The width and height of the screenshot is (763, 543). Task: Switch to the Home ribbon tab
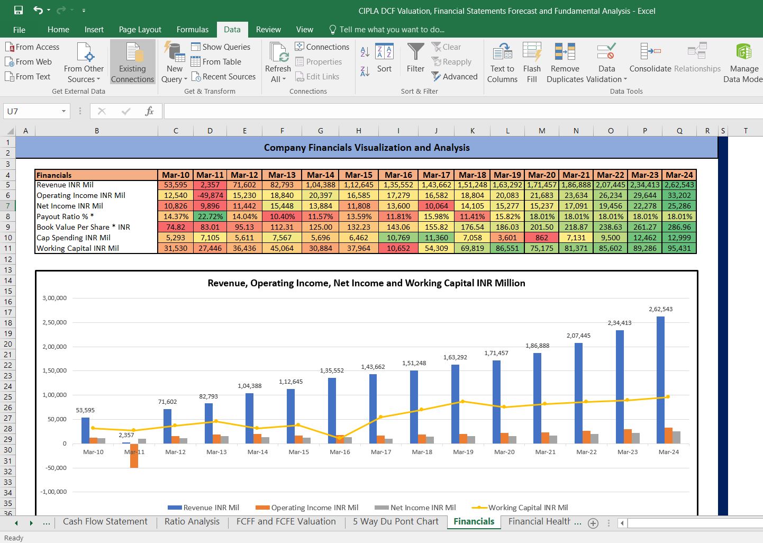[58, 30]
